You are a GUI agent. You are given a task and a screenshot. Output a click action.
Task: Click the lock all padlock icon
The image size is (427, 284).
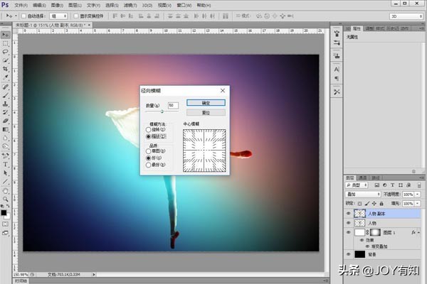(x=380, y=202)
